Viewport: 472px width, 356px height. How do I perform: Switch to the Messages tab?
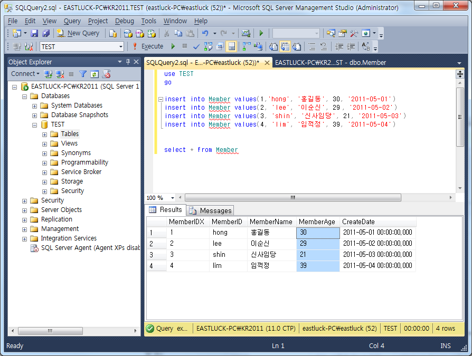click(x=211, y=210)
